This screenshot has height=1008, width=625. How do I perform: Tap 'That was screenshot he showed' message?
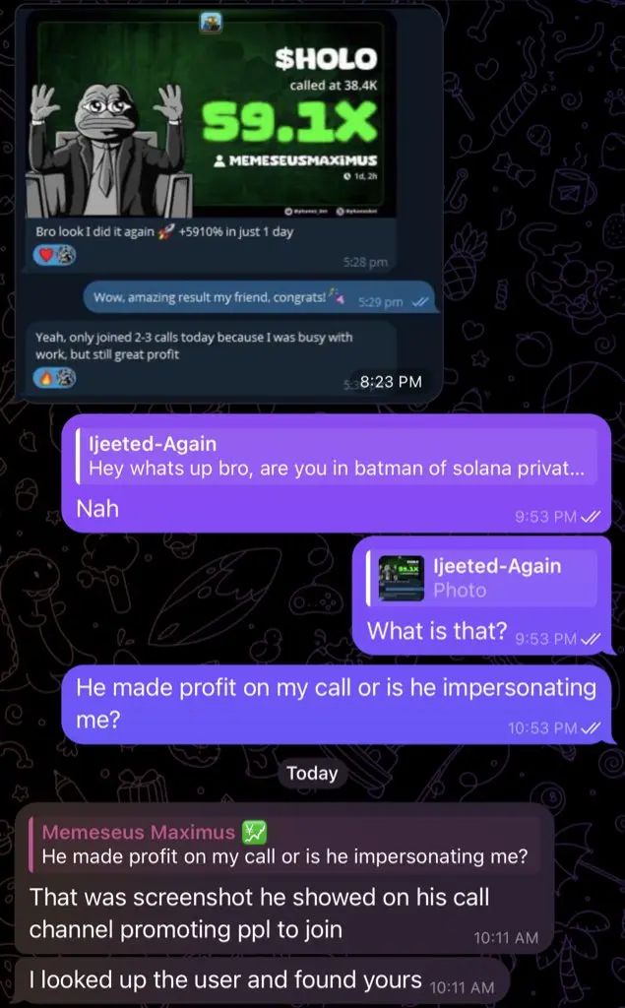(x=283, y=878)
